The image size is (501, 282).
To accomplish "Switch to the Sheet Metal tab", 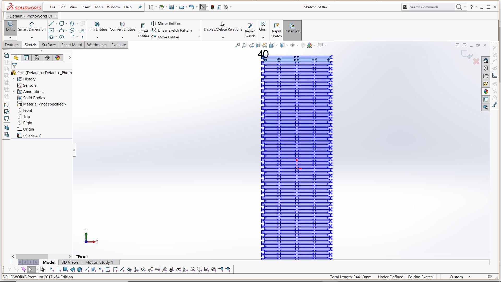I will pyautogui.click(x=71, y=45).
